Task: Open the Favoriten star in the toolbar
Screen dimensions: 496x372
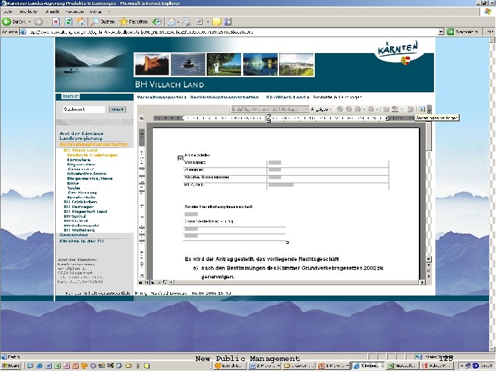Action: 134,22
